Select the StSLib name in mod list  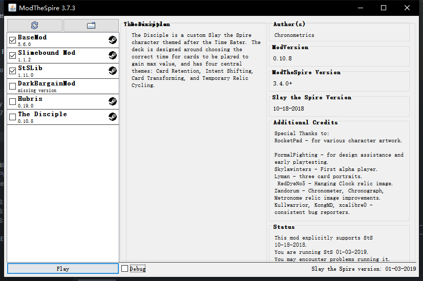pyautogui.click(x=30, y=68)
